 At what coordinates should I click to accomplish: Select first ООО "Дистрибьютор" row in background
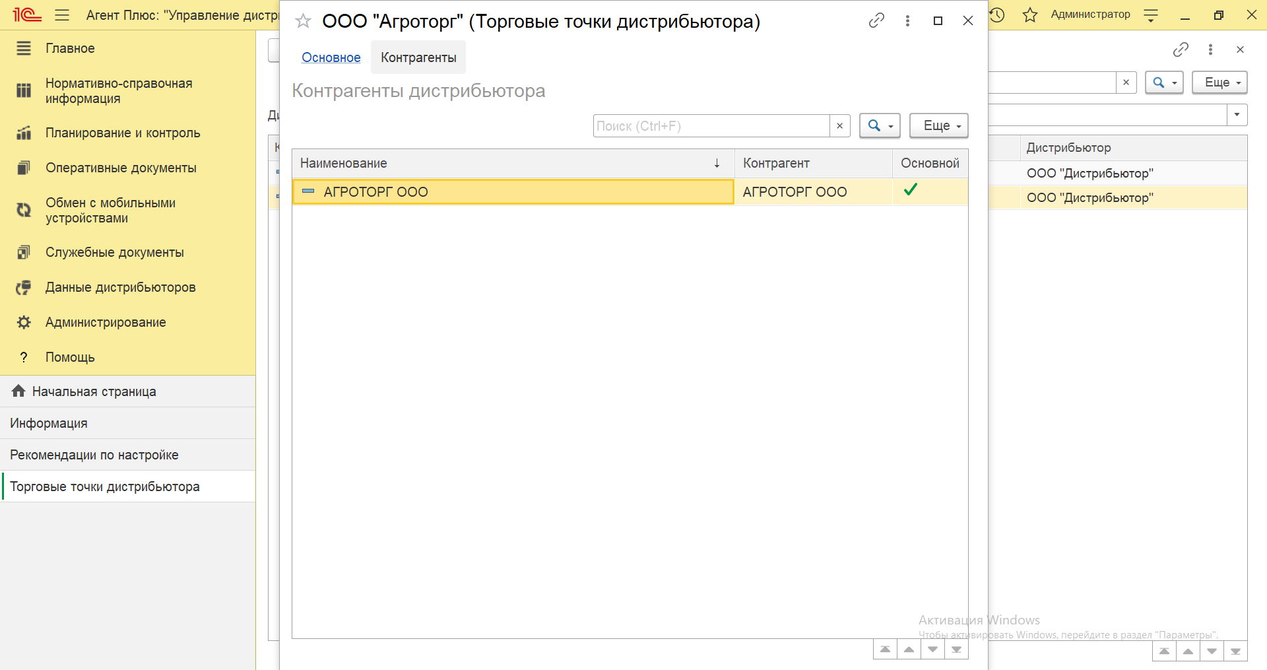(1134, 173)
